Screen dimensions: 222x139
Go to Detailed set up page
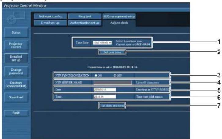coord(16,59)
